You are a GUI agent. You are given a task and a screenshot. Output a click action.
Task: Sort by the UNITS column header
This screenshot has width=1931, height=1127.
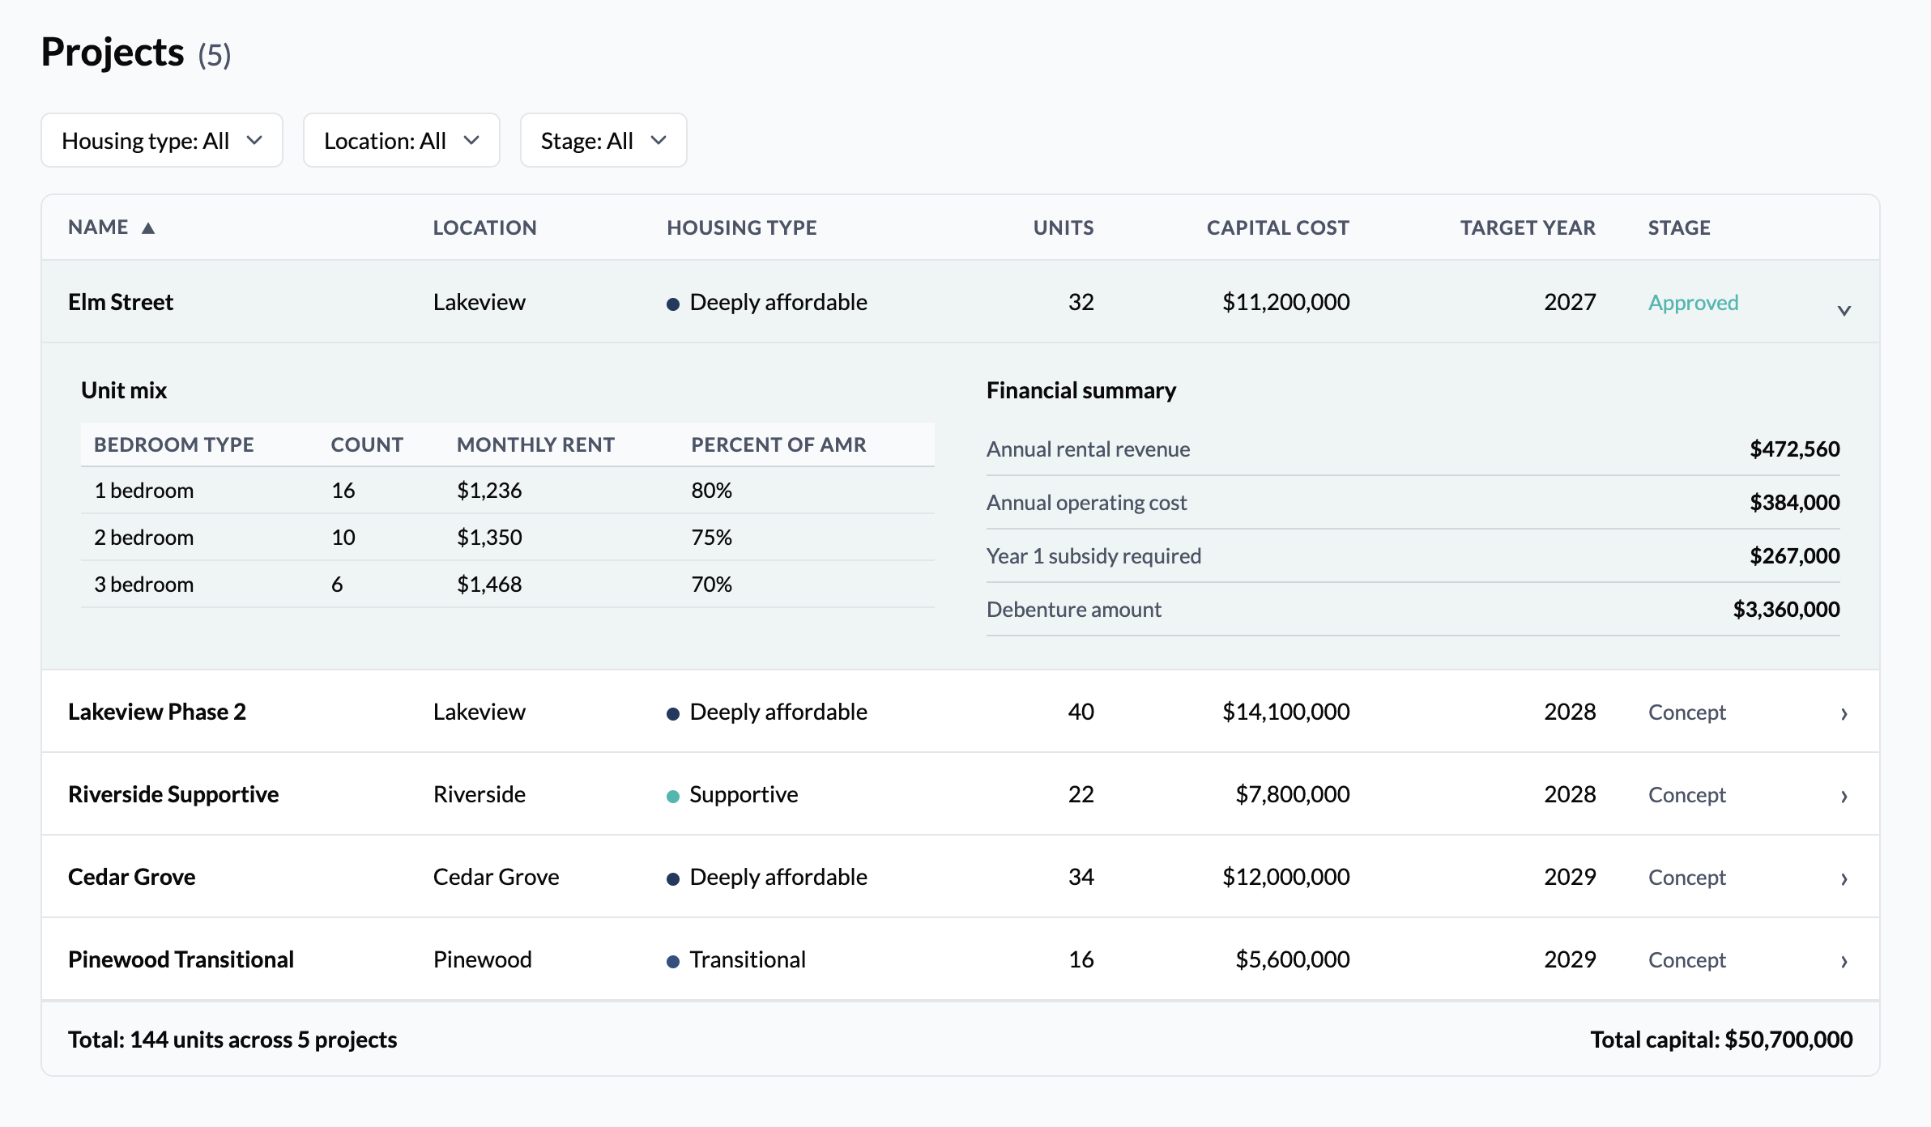click(1063, 228)
